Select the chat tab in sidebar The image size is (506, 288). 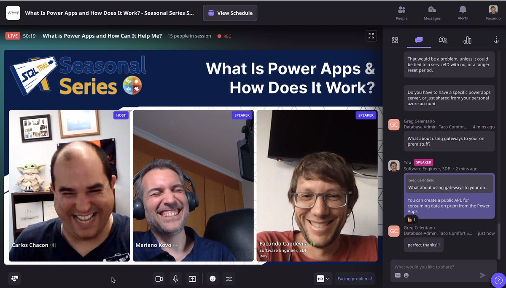click(x=419, y=40)
